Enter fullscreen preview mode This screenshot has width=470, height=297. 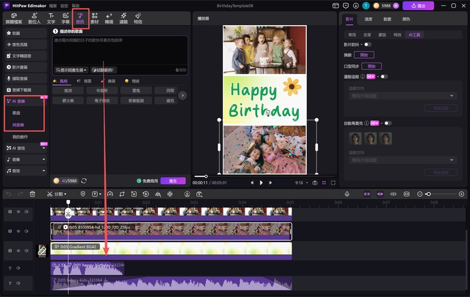[333, 183]
